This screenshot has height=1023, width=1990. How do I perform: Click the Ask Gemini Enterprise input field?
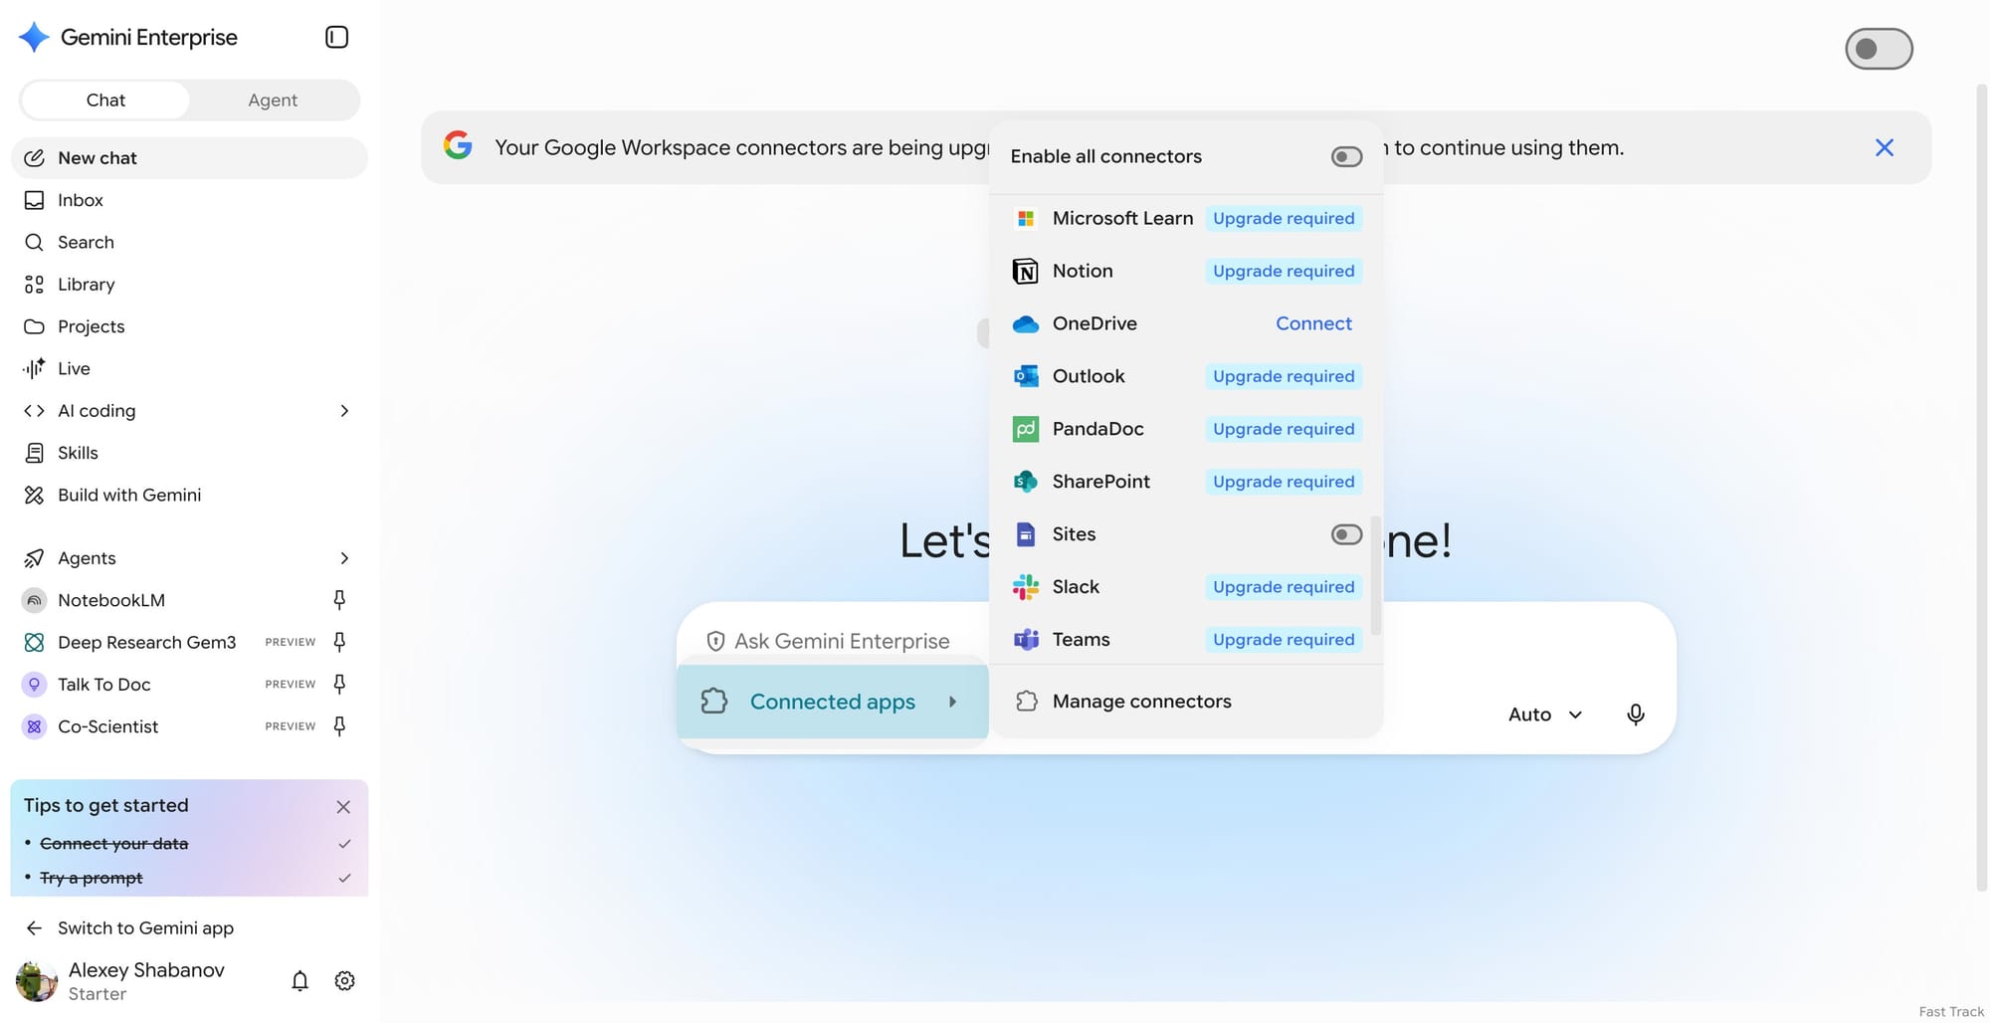click(841, 641)
